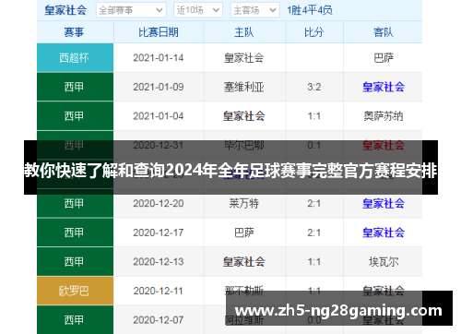The width and height of the screenshot is (461, 334).
Task: Click the 比分 column header
Action: click(x=314, y=32)
